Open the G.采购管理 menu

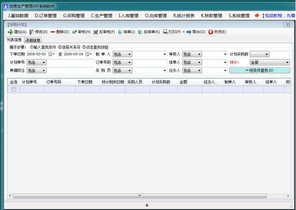click(x=74, y=15)
